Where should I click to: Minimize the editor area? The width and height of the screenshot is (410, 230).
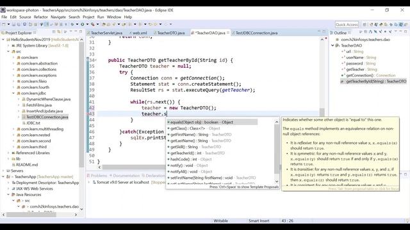click(x=319, y=31)
